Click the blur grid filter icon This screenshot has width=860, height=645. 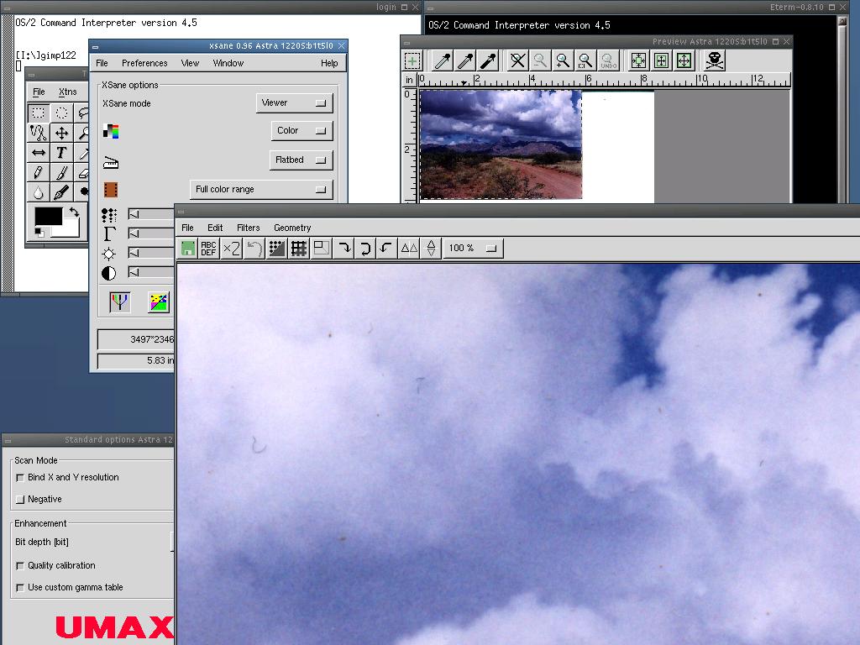pos(299,249)
